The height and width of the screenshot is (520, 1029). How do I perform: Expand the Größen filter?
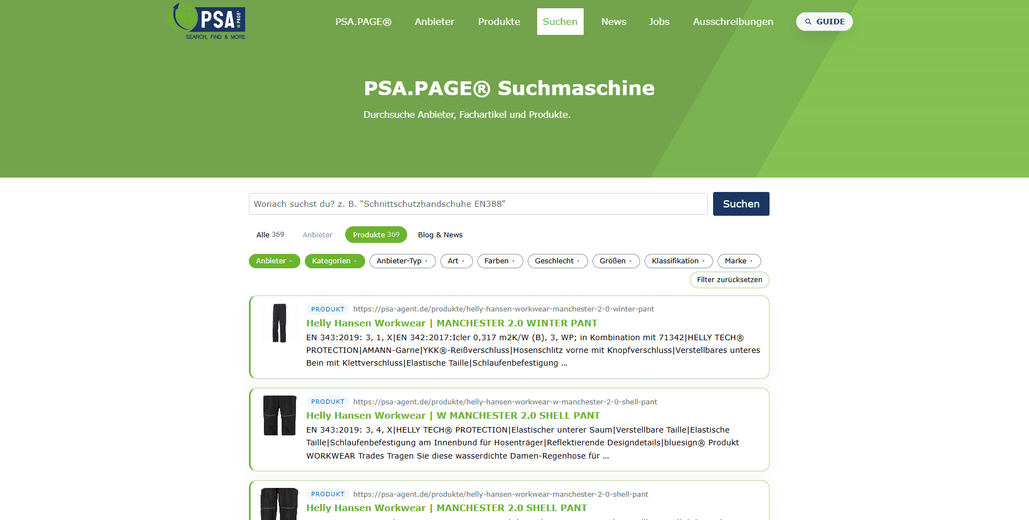(x=616, y=261)
